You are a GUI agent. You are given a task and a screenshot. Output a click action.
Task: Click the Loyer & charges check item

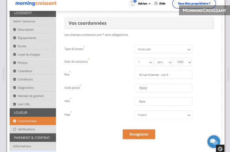(x=29, y=55)
